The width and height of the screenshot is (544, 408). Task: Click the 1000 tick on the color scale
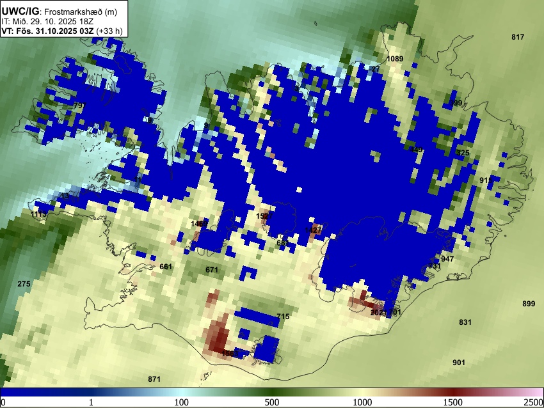click(x=362, y=402)
